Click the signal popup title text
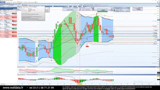This screenshot has height=90, width=160. click(x=30, y=7)
